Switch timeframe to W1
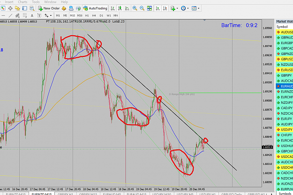The image size is (293, 195). tap(109, 16)
